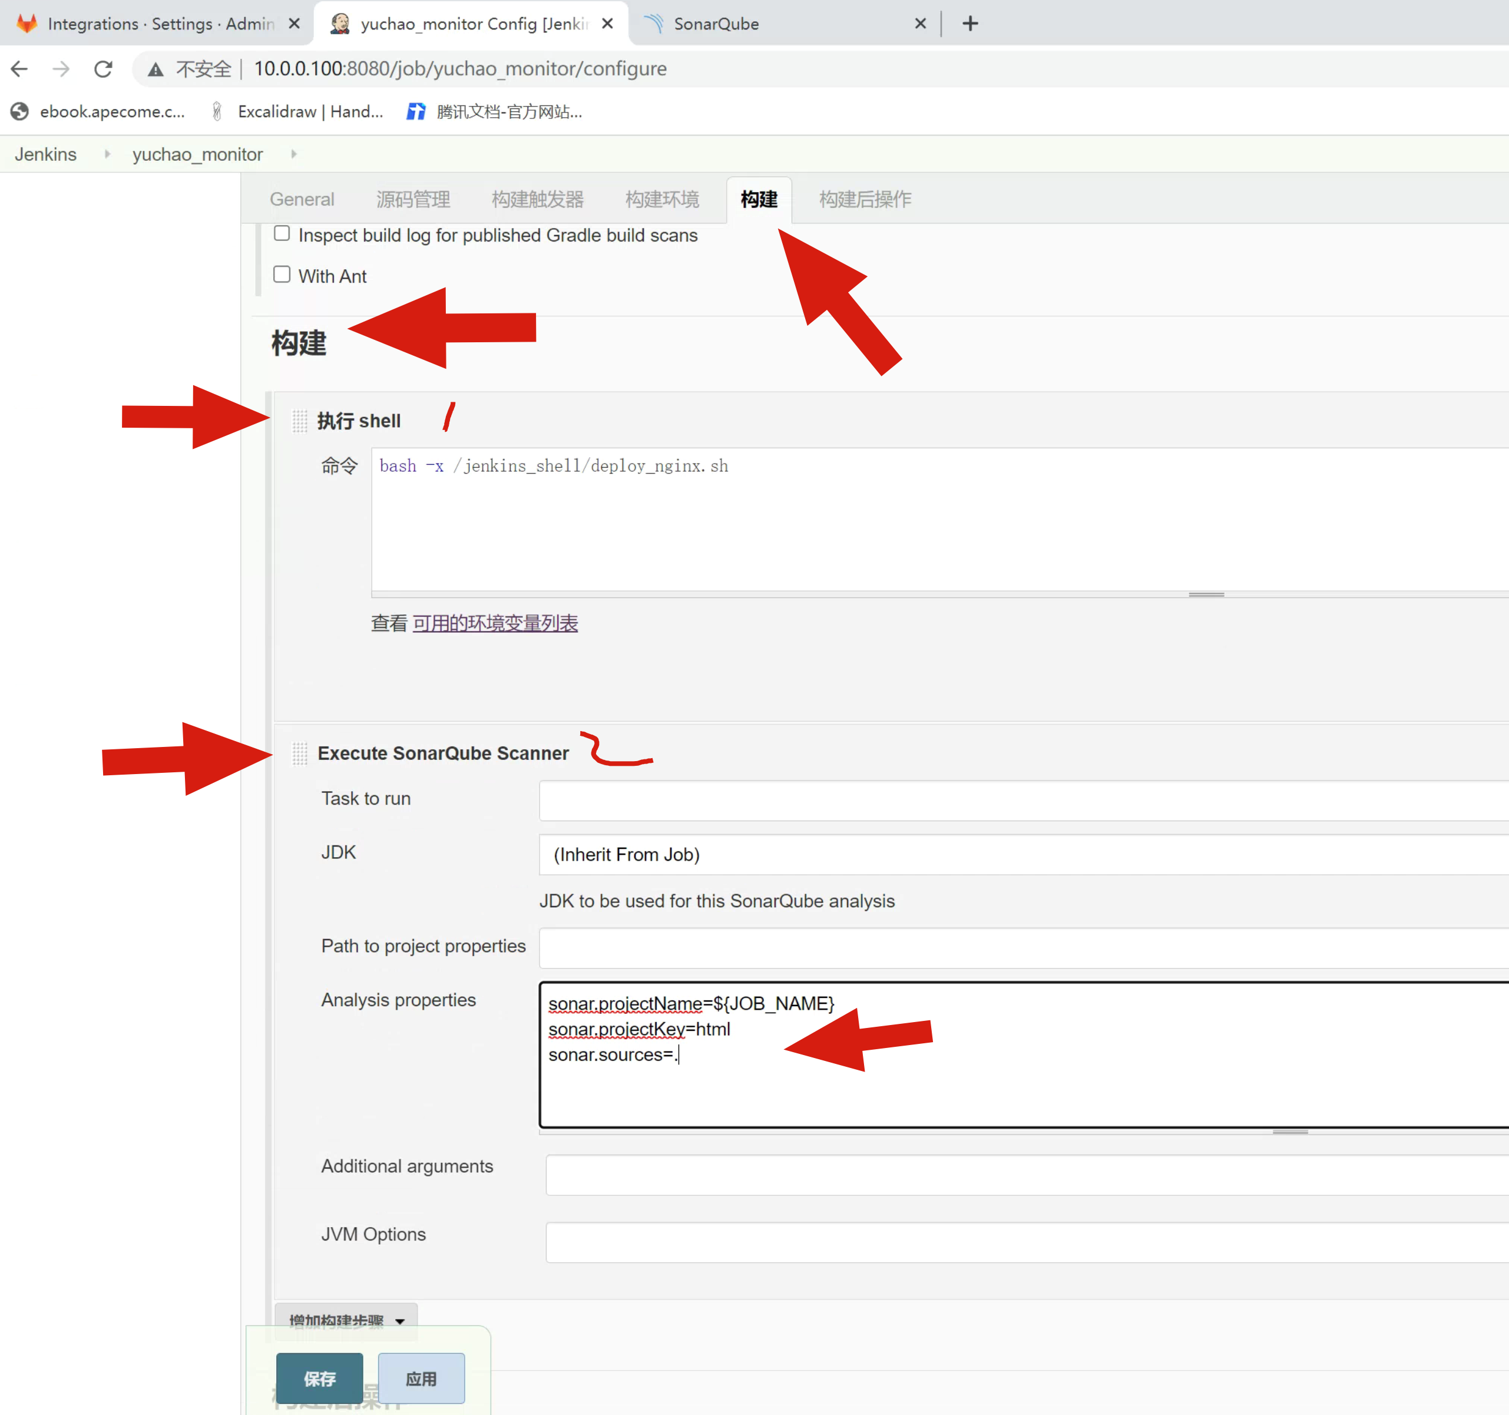Click the Task to run input field
The image size is (1509, 1415).
click(x=1017, y=800)
